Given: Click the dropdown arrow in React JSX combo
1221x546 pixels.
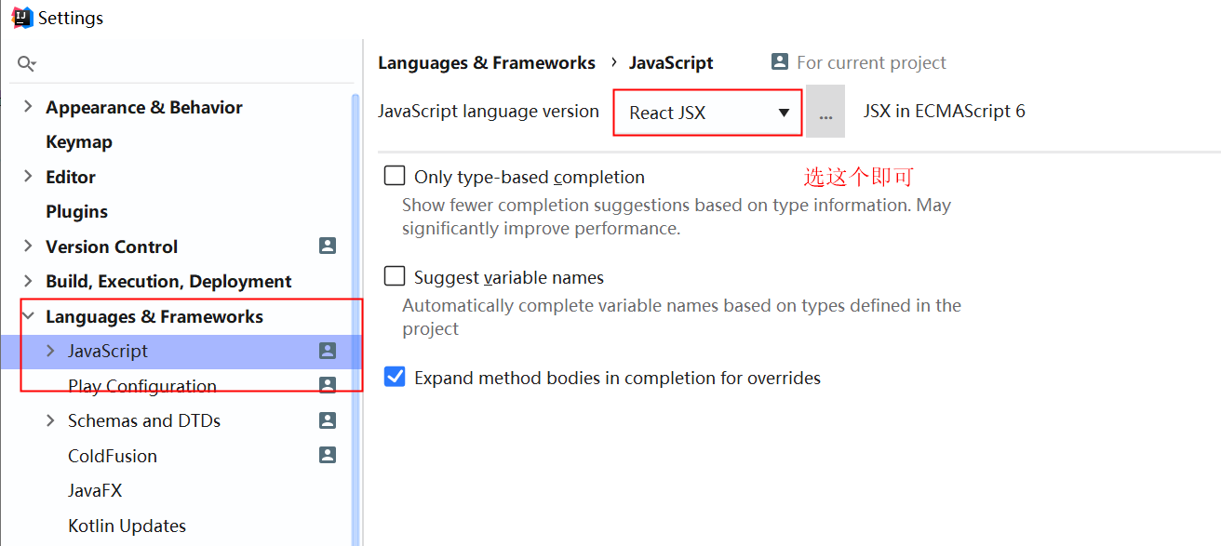Looking at the screenshot, I should pos(783,112).
